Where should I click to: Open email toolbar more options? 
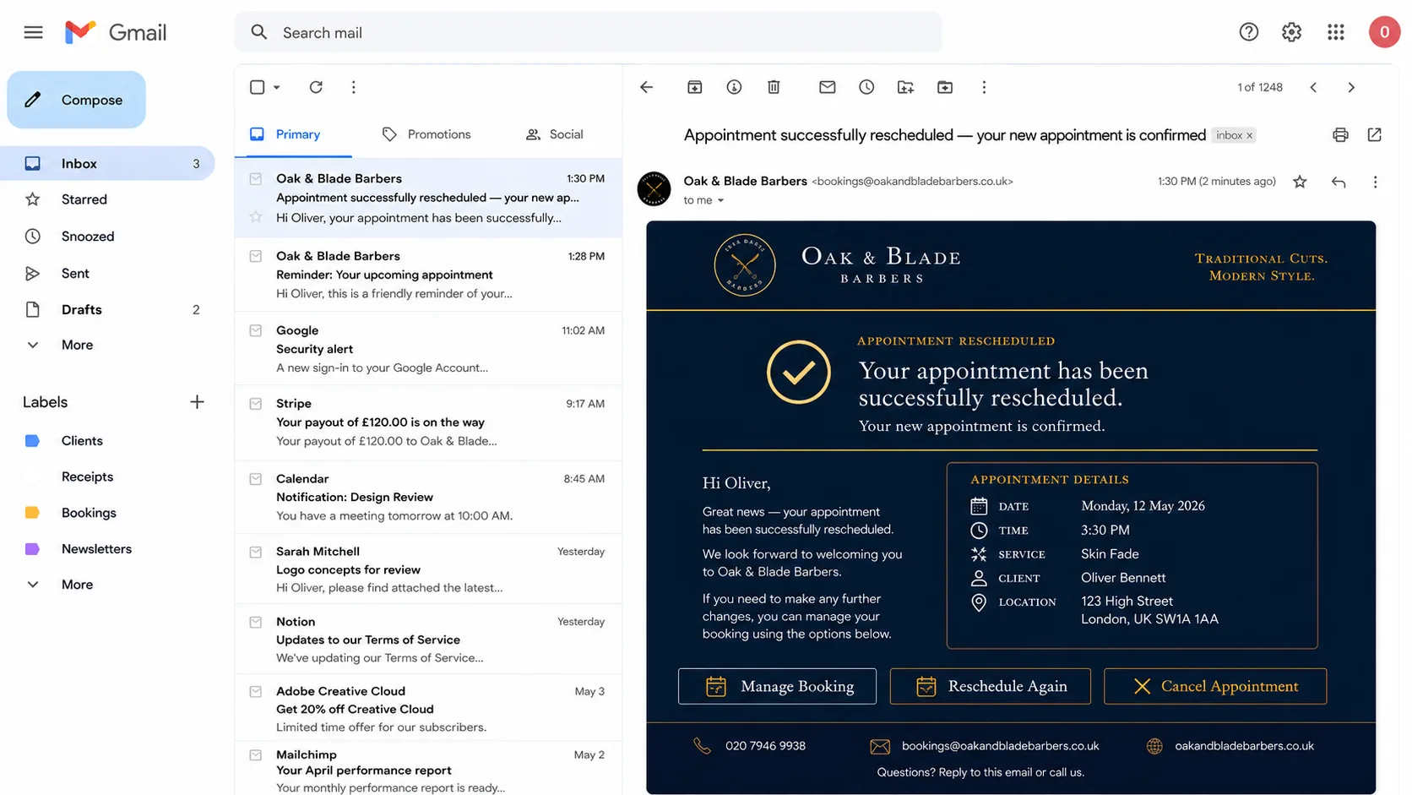coord(984,87)
